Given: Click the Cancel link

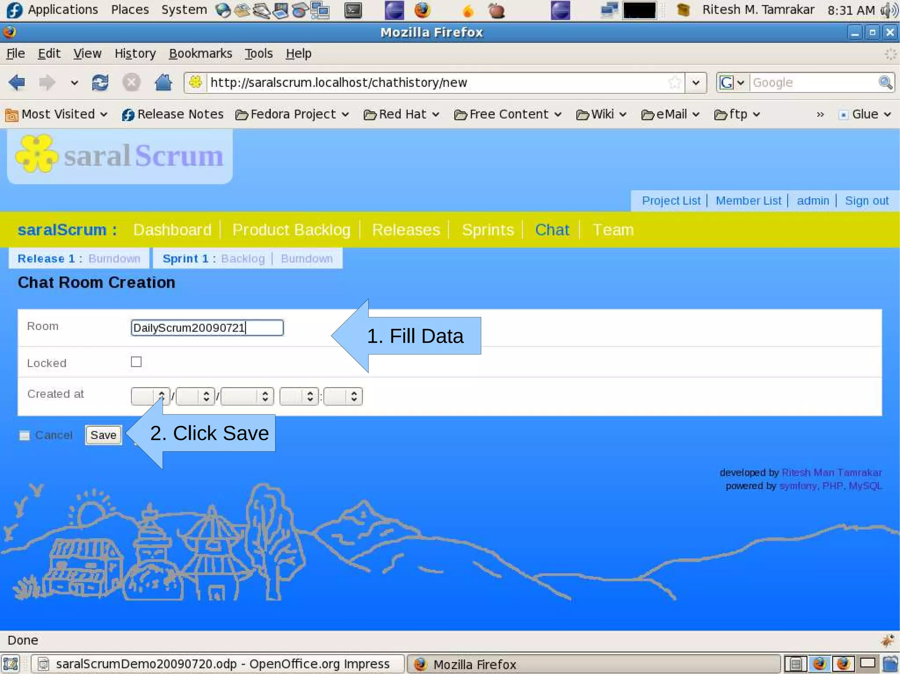Looking at the screenshot, I should click(54, 435).
